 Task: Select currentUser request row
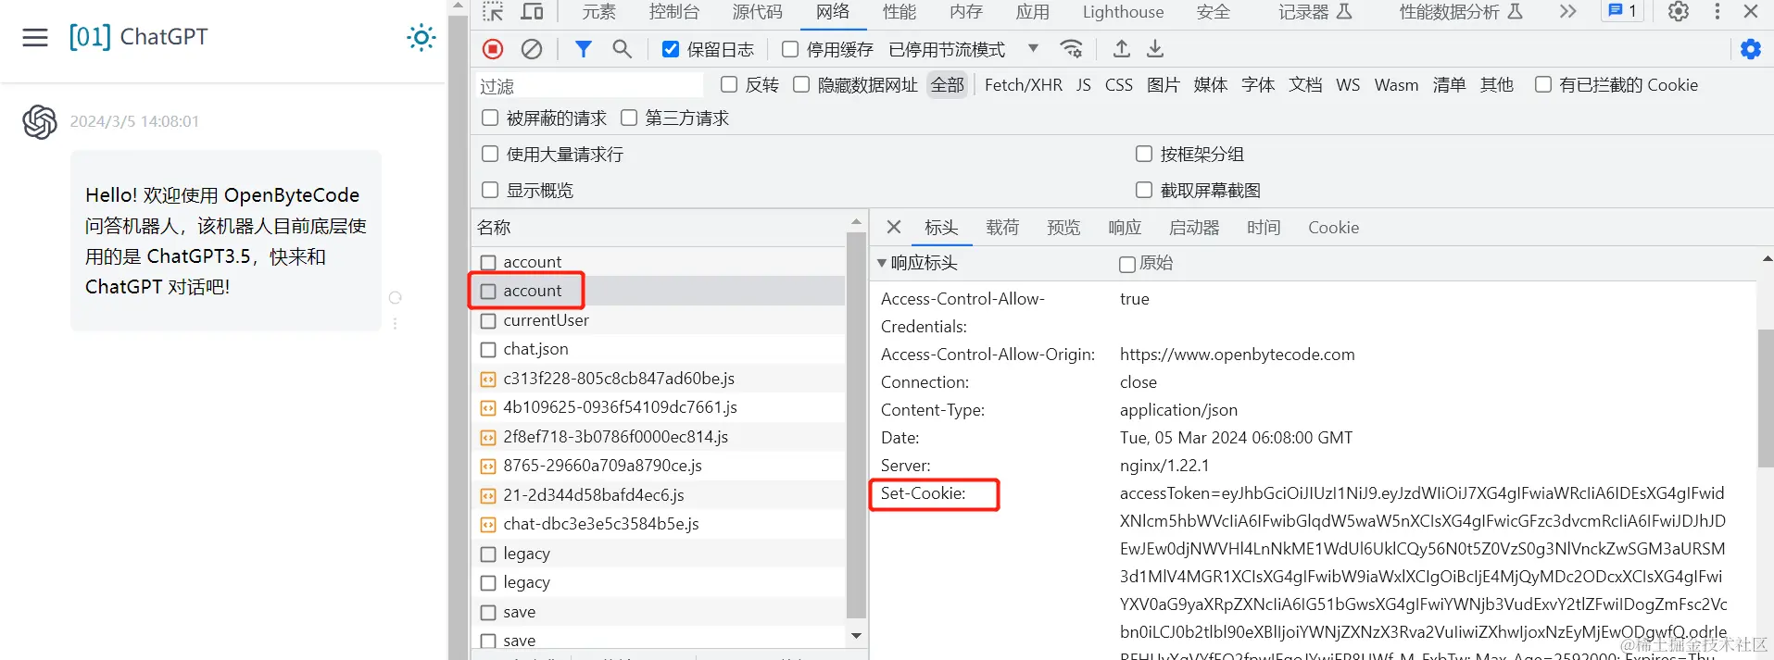659,320
